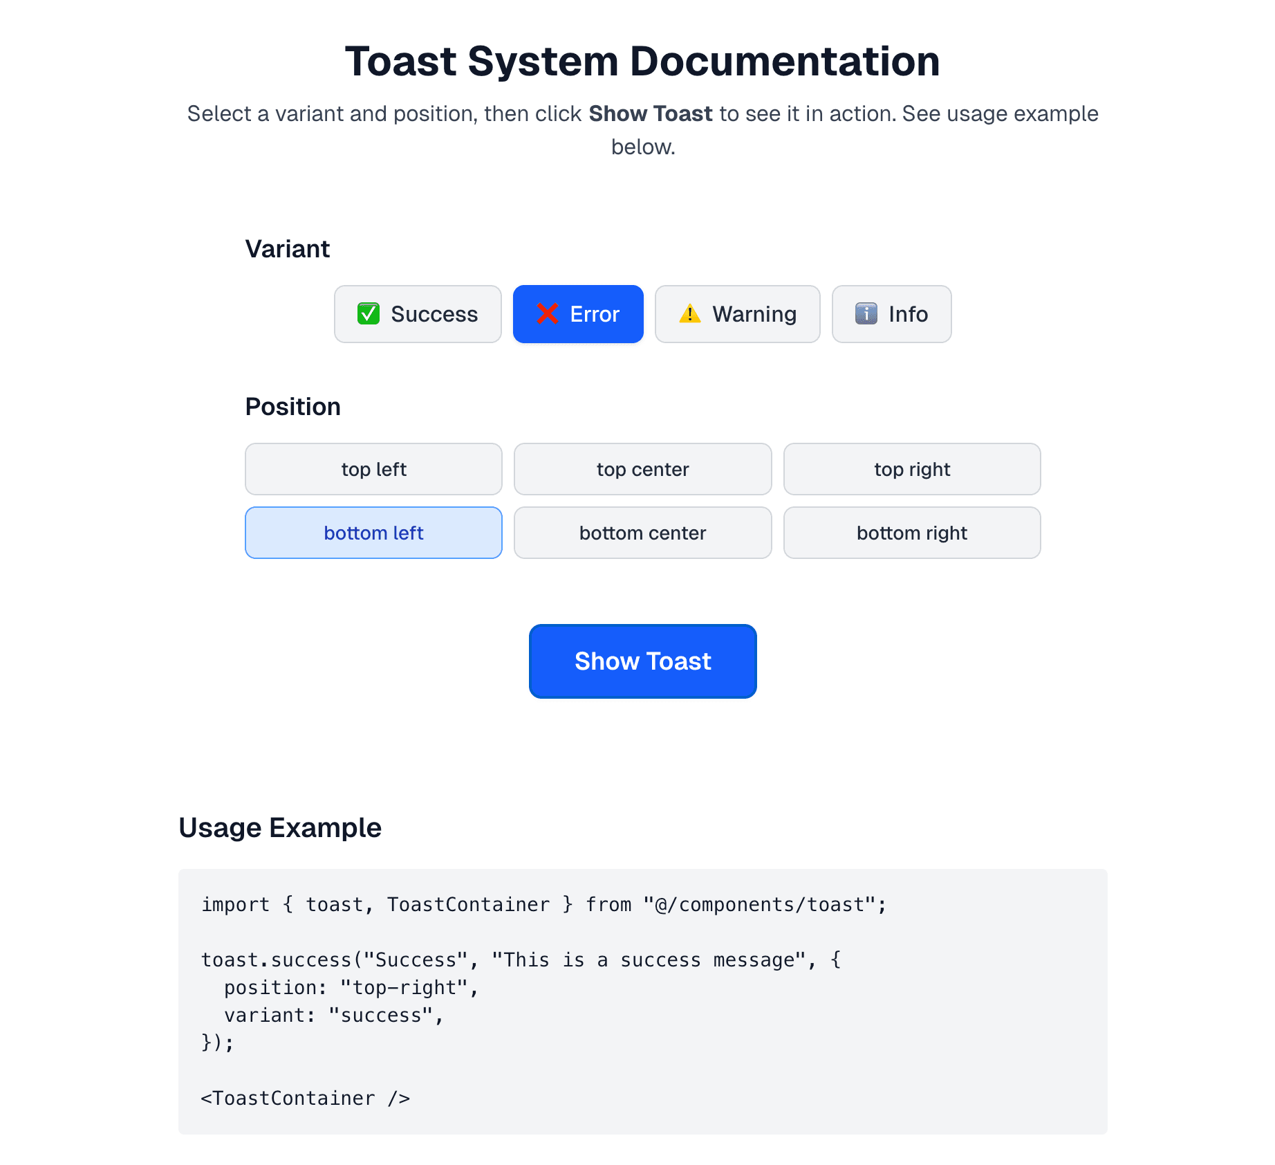This screenshot has width=1275, height=1165.
Task: Select the bottom center position
Action: [x=642, y=533]
